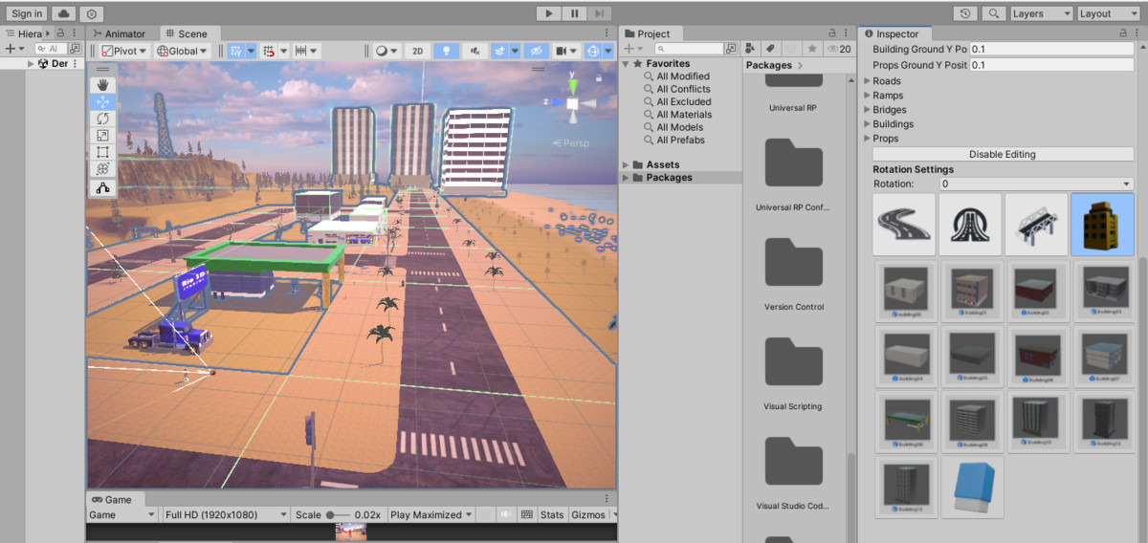Select the Rect transform tool
The width and height of the screenshot is (1148, 543).
point(102,152)
